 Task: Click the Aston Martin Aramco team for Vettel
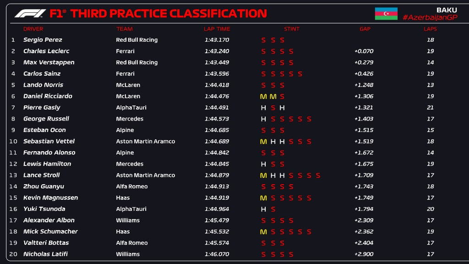145,141
